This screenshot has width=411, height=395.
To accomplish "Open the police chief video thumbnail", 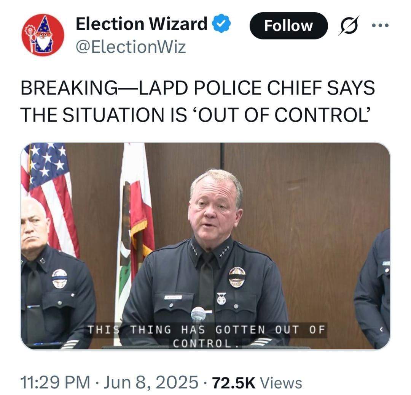I will (x=205, y=246).
